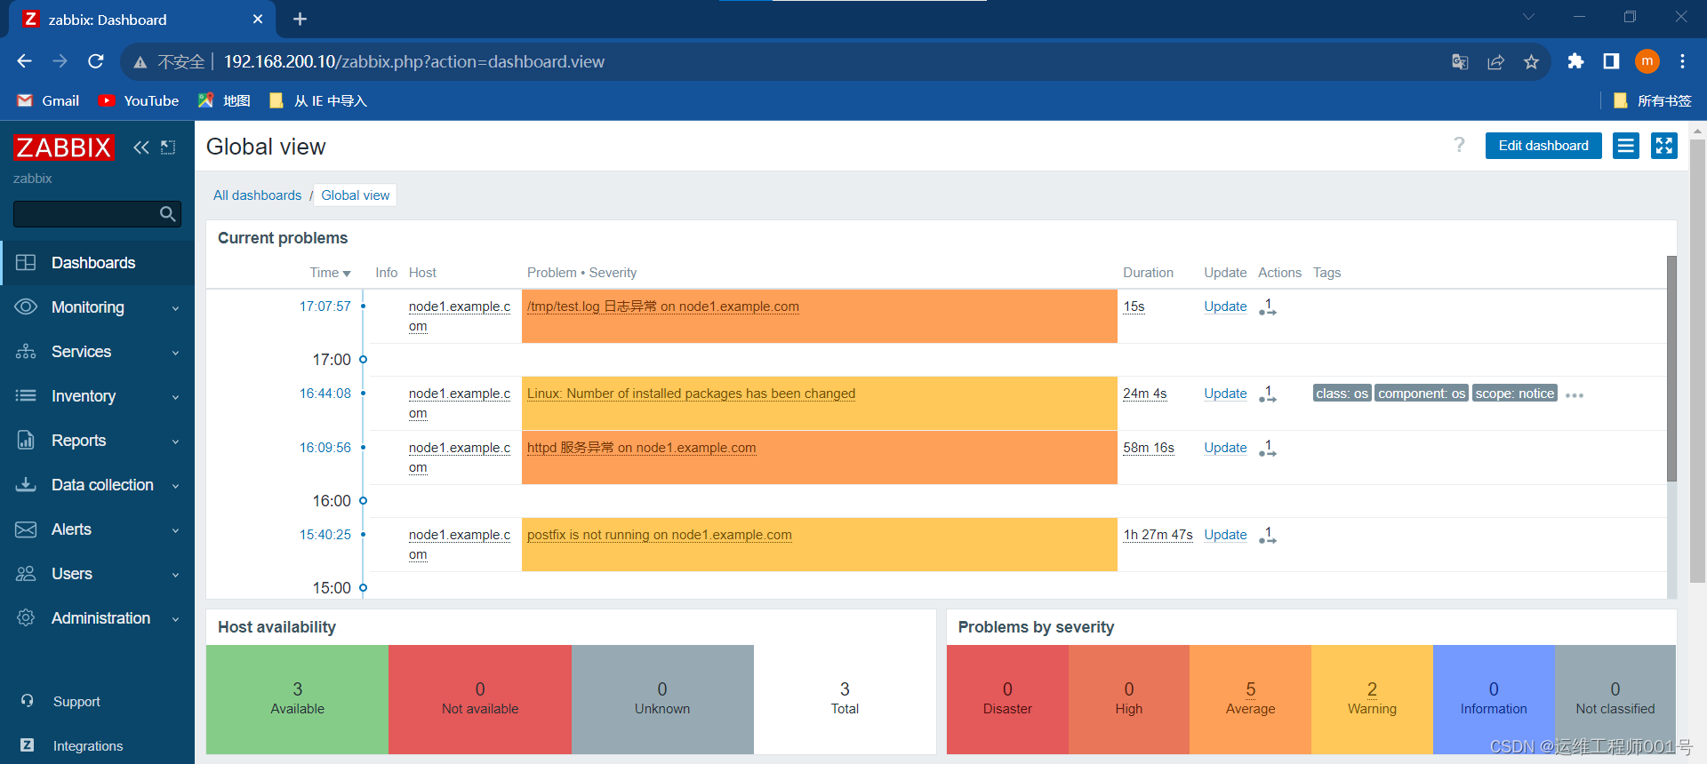The height and width of the screenshot is (764, 1707).
Task: Hide sidebar using the compact-view icon
Action: [x=168, y=147]
